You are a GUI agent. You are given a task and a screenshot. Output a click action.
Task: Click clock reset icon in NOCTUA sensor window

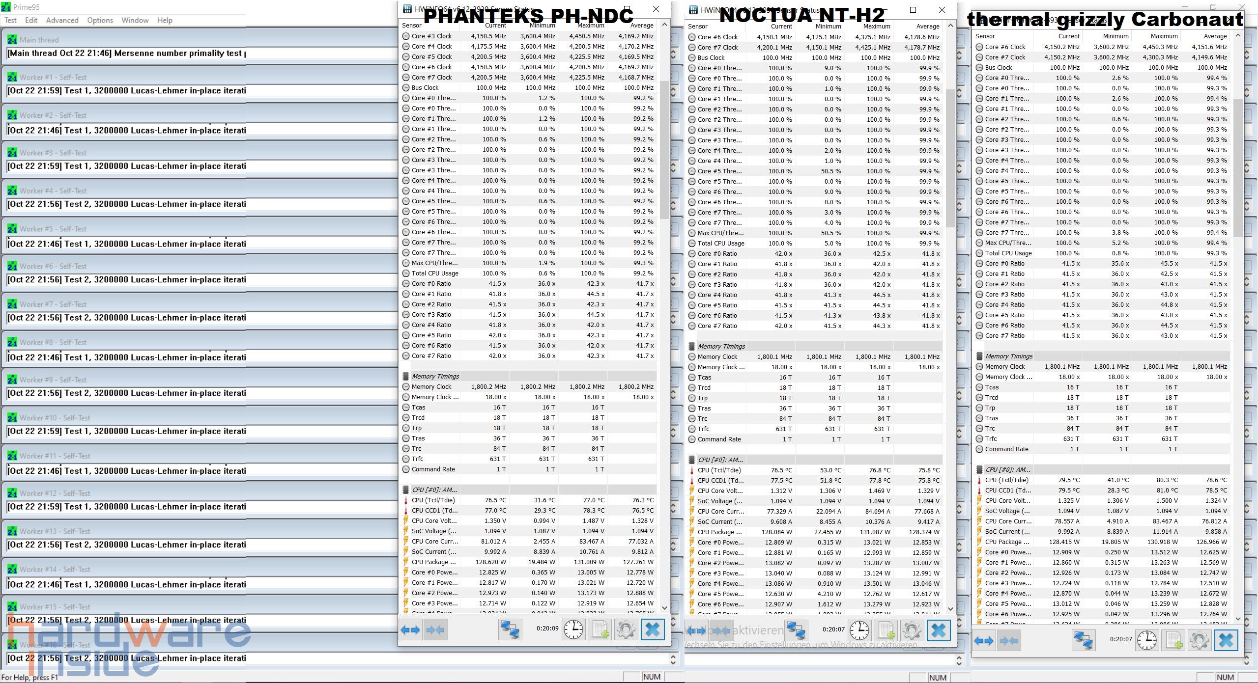point(859,630)
